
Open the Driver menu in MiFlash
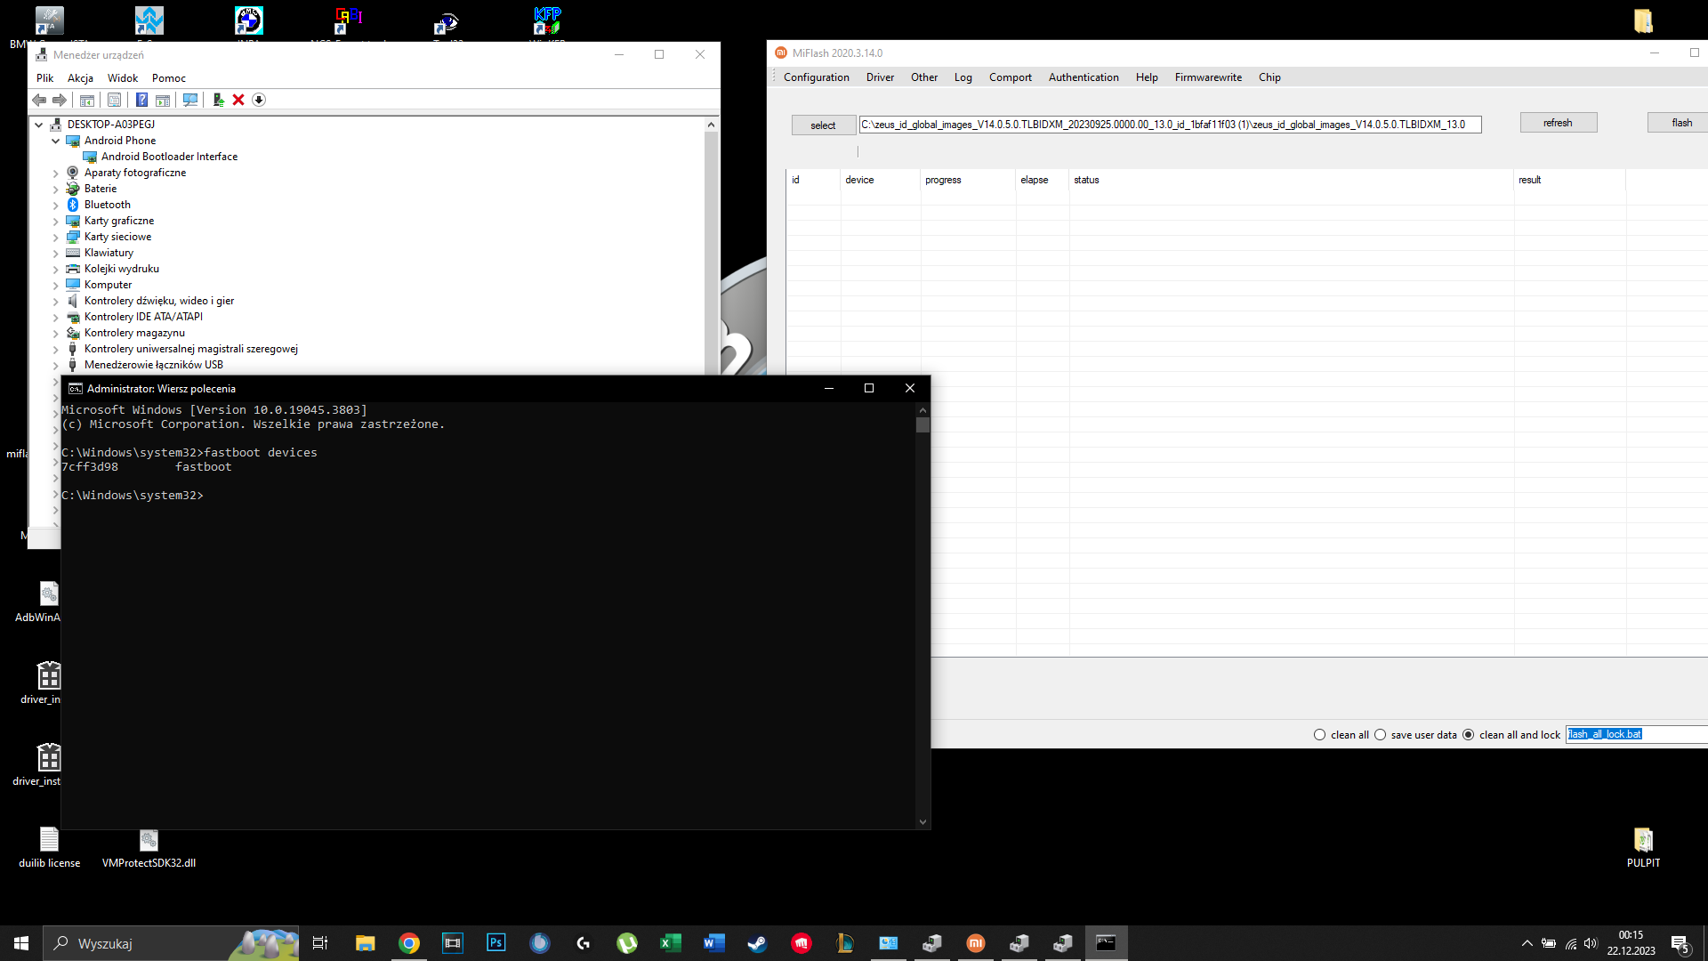tap(880, 77)
